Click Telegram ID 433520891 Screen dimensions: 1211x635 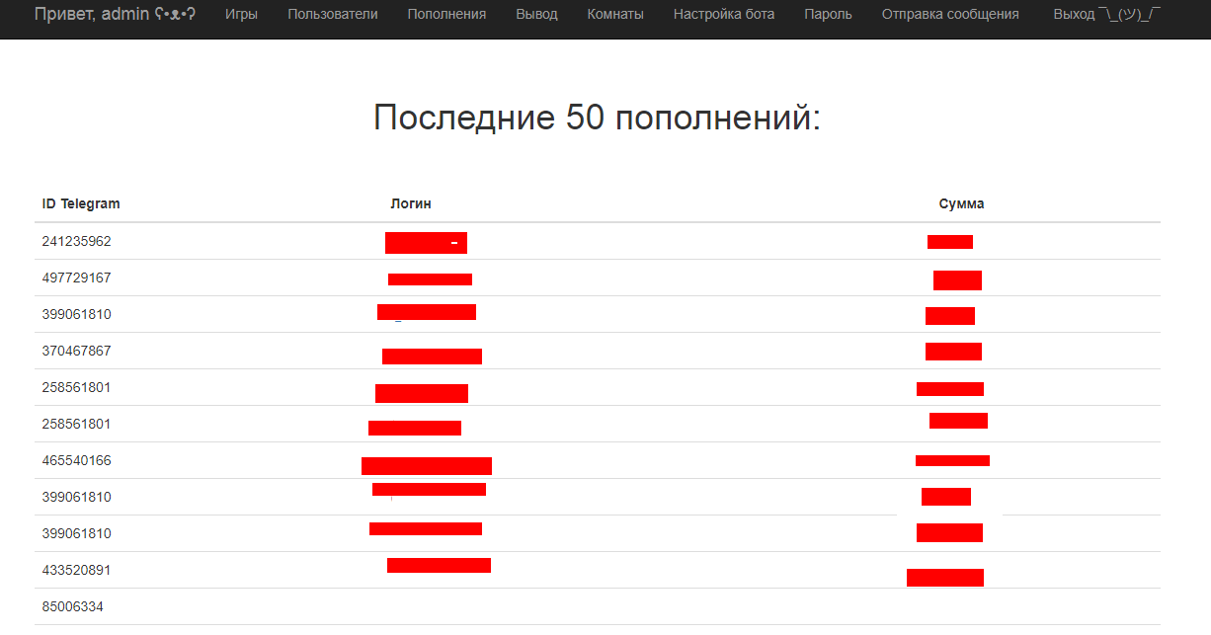(76, 570)
